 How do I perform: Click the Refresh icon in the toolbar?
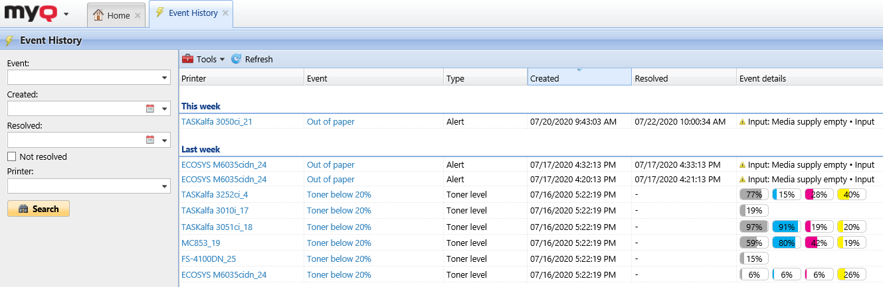click(236, 59)
